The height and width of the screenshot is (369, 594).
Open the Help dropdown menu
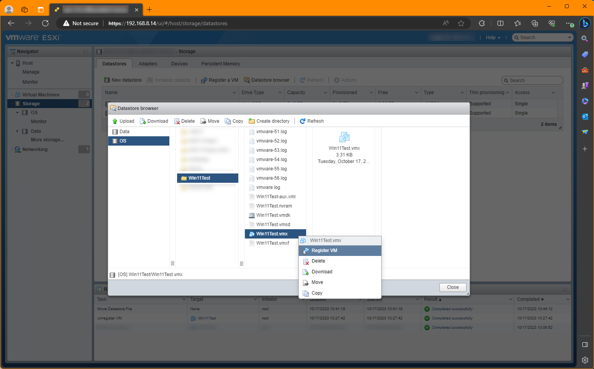tap(493, 38)
